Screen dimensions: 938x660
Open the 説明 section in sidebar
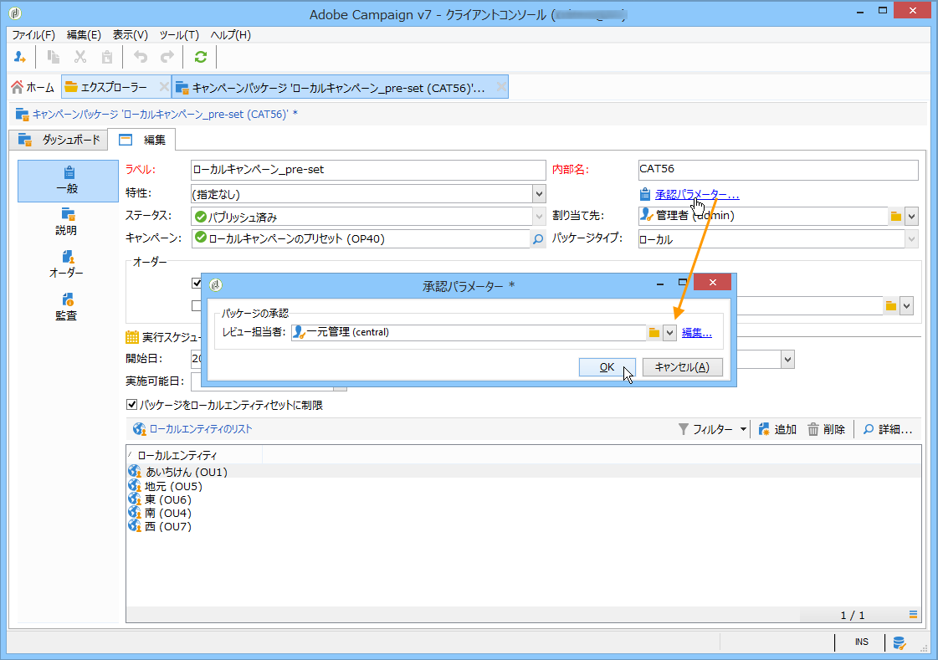click(x=68, y=223)
